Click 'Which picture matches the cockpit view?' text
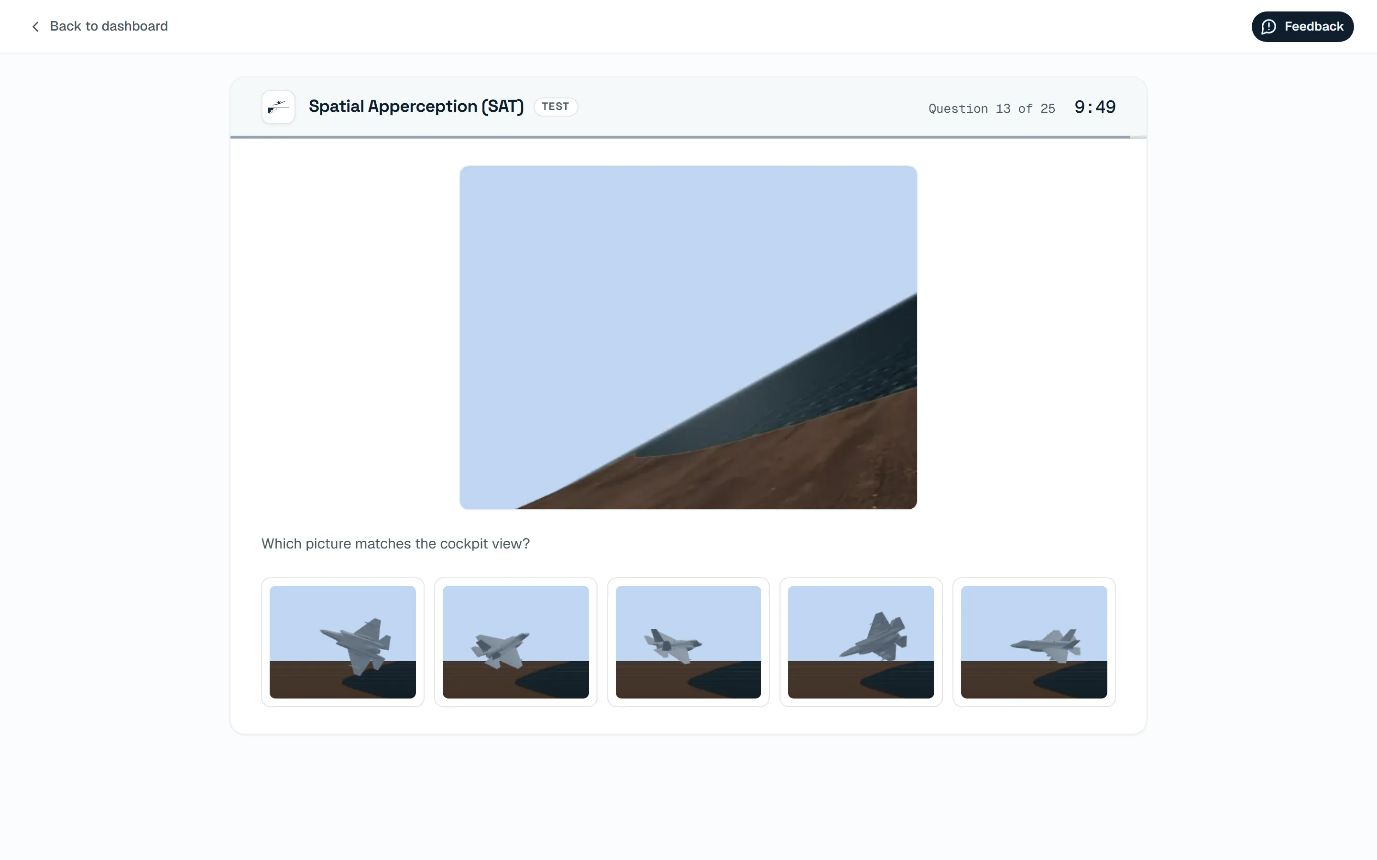The height and width of the screenshot is (860, 1377). click(x=395, y=544)
